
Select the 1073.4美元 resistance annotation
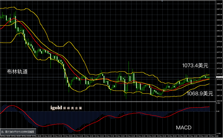[195, 66]
